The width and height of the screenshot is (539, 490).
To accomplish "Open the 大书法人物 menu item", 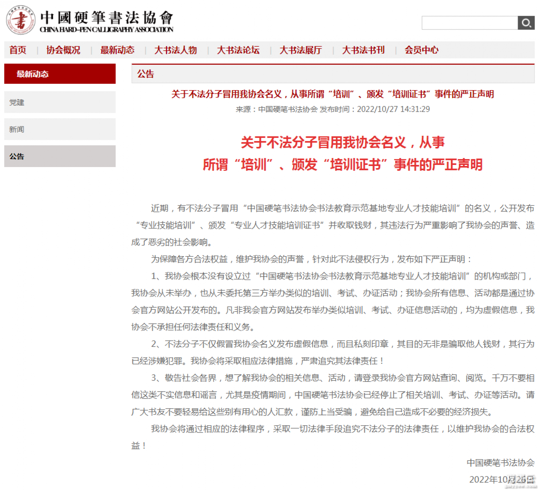I will (176, 50).
